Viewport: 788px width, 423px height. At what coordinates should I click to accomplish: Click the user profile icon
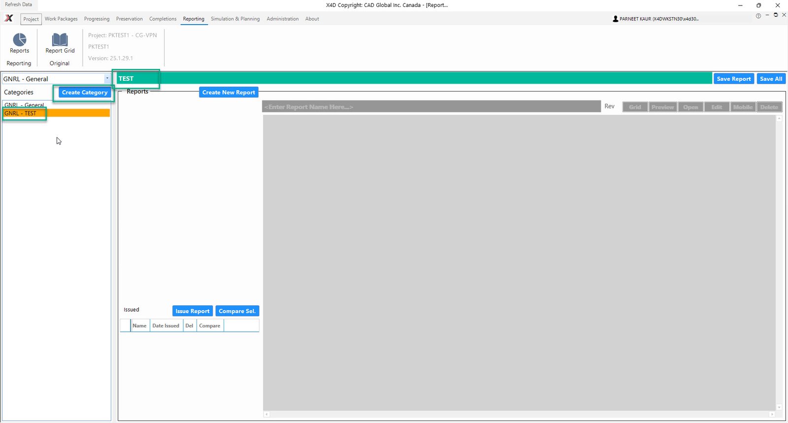(615, 19)
